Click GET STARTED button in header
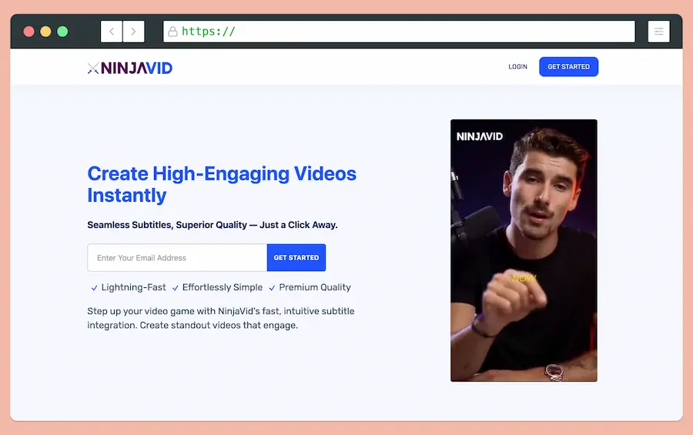This screenshot has width=693, height=435. (x=568, y=67)
